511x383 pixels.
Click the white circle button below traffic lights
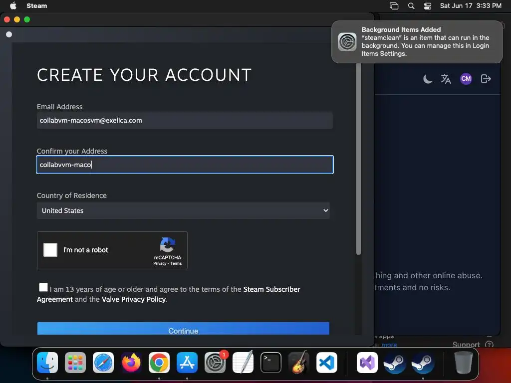pos(9,34)
